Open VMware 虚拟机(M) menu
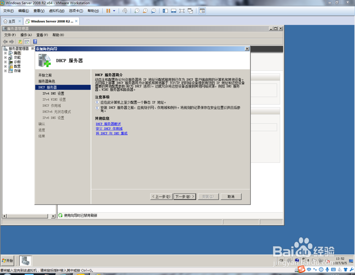 click(56, 11)
